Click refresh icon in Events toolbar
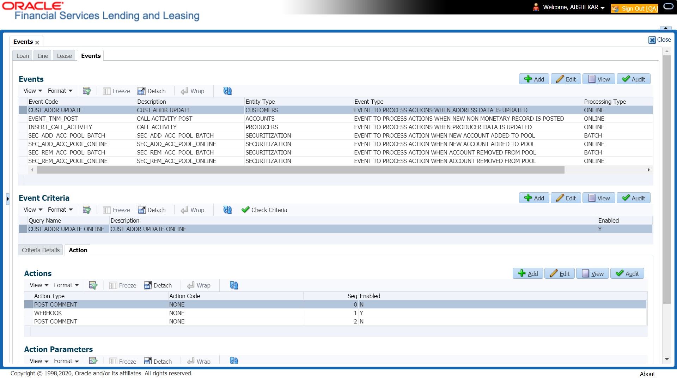This screenshot has width=677, height=381. click(x=227, y=91)
